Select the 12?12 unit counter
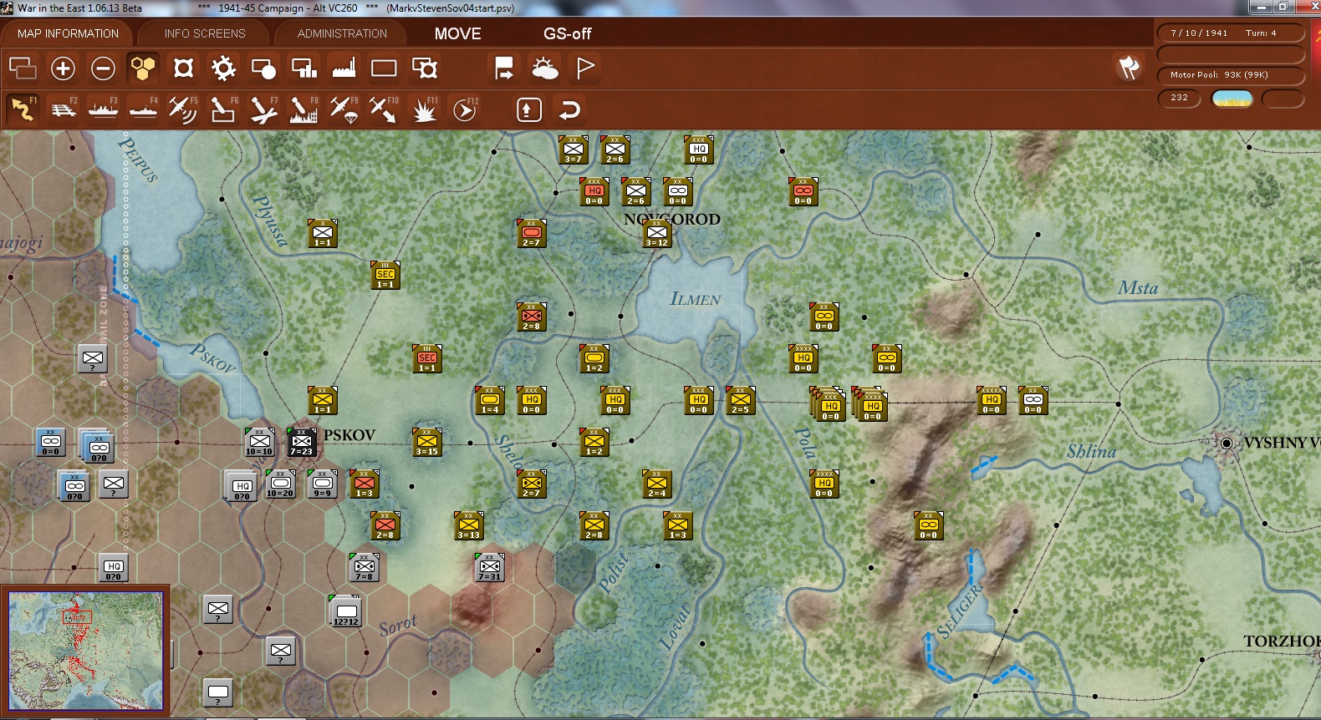 345,612
